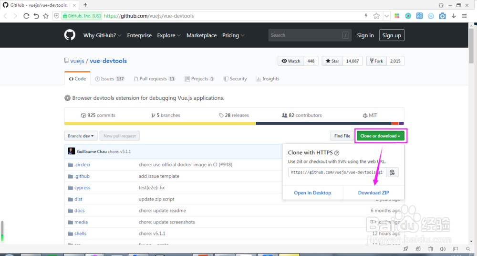Click the browser address bar URL
The image size is (477, 256).
[x=149, y=16]
